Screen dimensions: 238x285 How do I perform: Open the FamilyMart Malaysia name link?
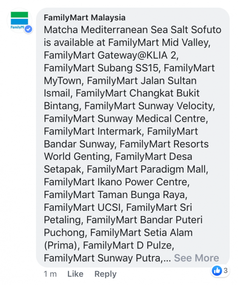click(x=84, y=18)
